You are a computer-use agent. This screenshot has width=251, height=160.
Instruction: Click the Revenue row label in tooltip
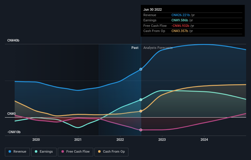coord(150,15)
